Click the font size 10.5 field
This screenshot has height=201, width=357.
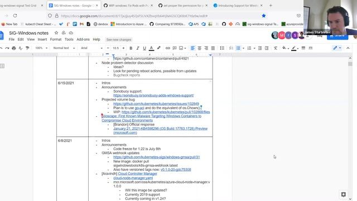coord(116,48)
